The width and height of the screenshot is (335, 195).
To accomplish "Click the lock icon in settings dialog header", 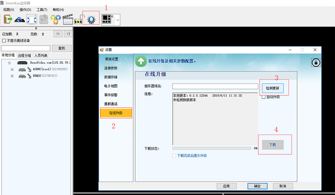I will tap(316, 63).
